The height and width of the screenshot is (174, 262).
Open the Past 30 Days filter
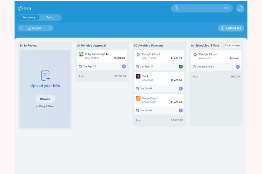point(232,45)
